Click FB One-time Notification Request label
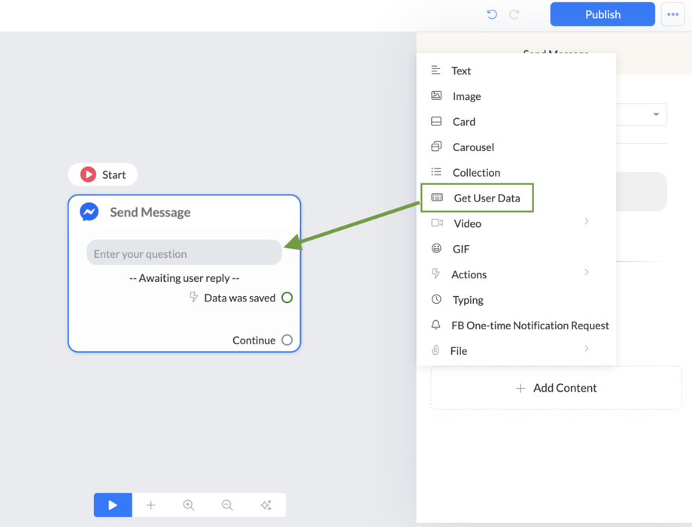This screenshot has height=527, width=692. 530,326
